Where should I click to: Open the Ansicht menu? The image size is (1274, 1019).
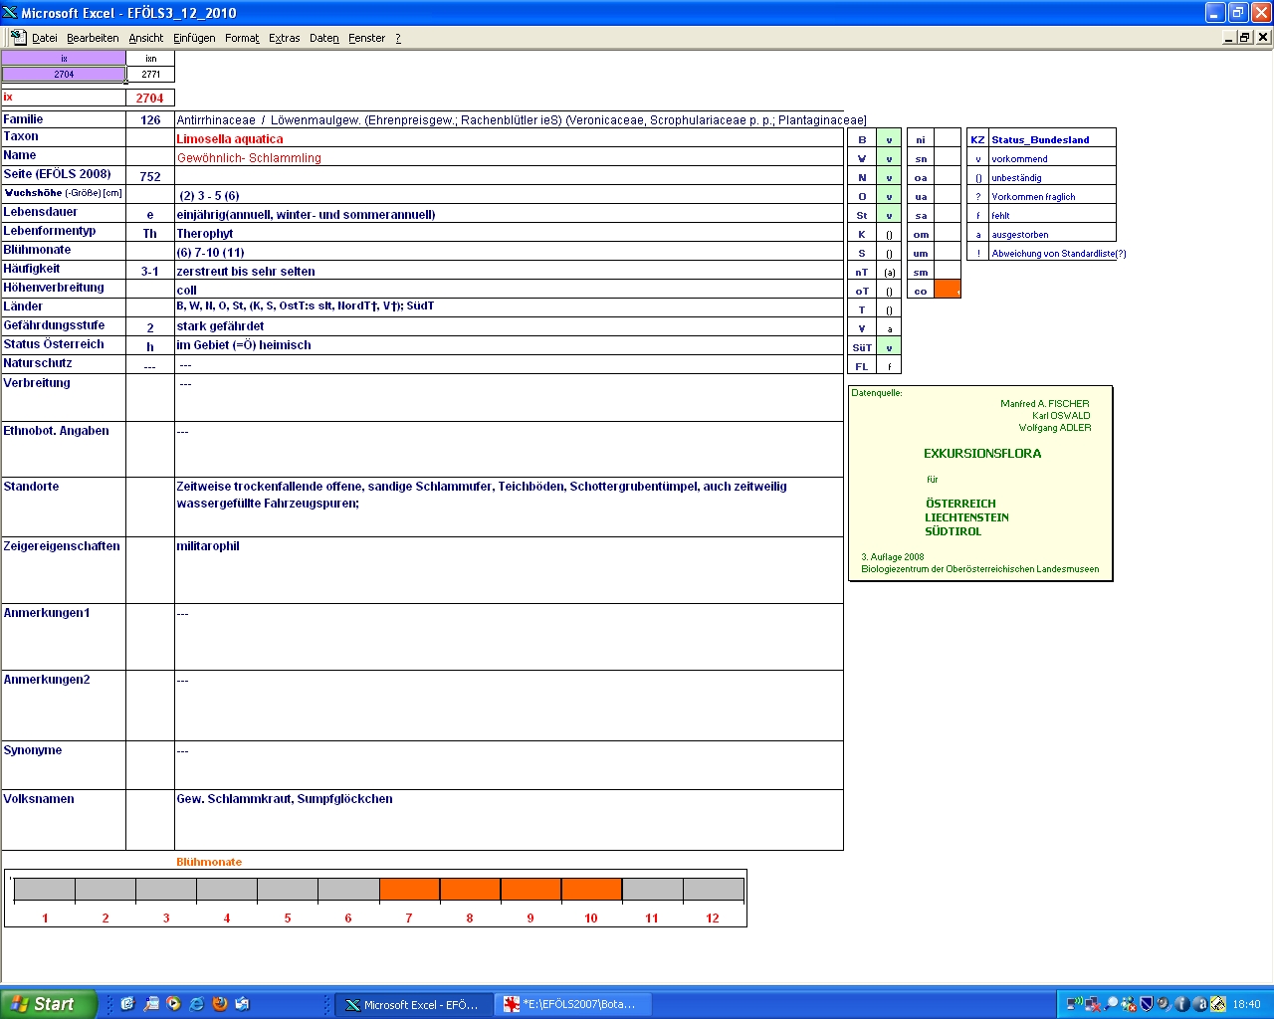pyautogui.click(x=145, y=38)
